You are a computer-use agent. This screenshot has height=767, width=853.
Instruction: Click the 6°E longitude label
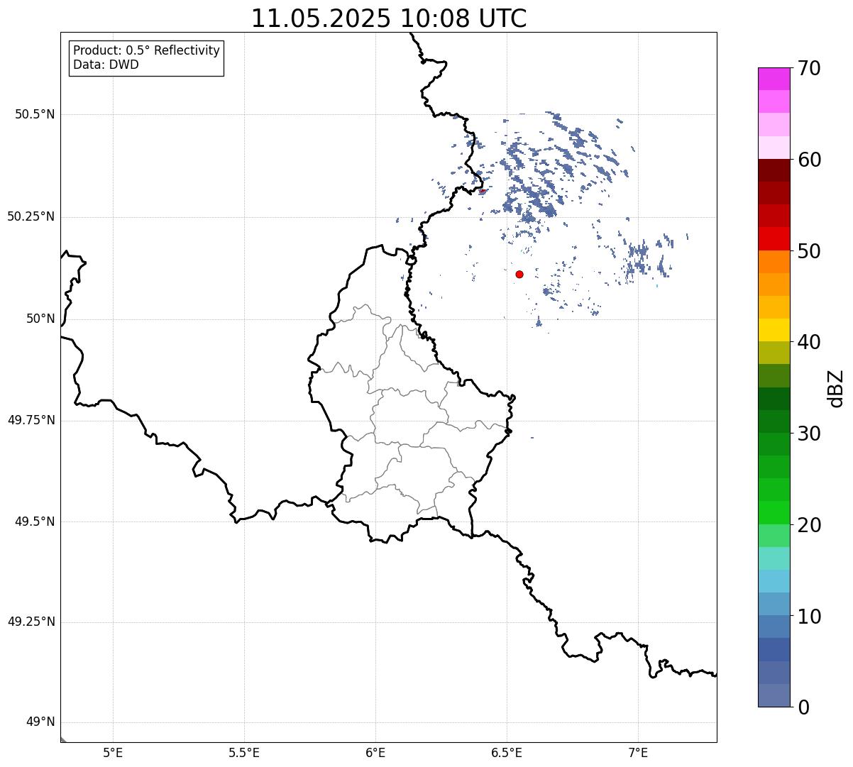pyautogui.click(x=375, y=753)
